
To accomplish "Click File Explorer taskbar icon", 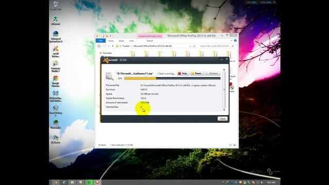I will (x=72, y=182).
